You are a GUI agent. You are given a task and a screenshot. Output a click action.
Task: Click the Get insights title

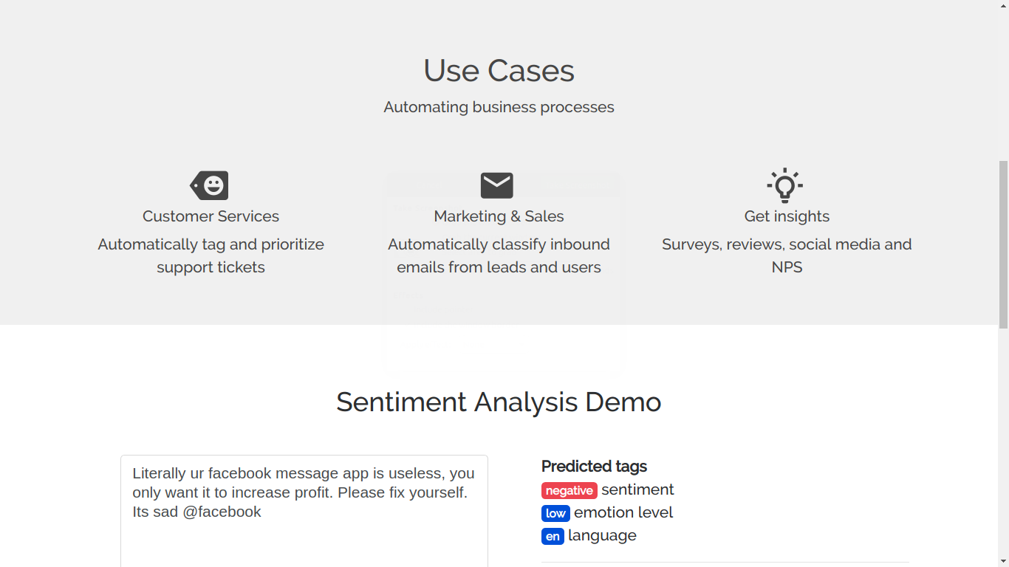point(787,216)
